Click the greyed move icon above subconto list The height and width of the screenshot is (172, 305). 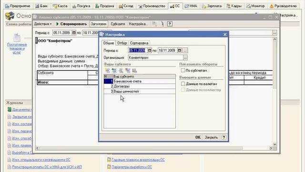121,71
